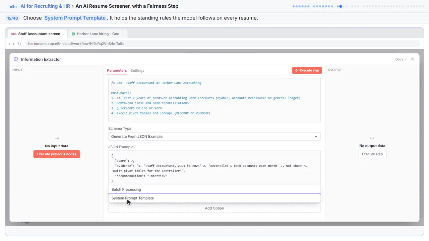Expand the Schema Type chevron arrow

316,137
